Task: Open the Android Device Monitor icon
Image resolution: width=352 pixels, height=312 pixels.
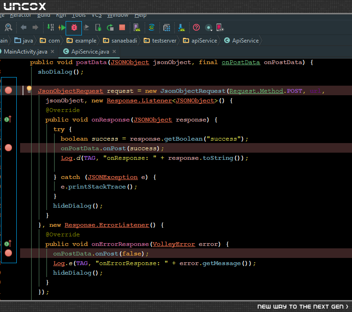Action: click(220, 28)
